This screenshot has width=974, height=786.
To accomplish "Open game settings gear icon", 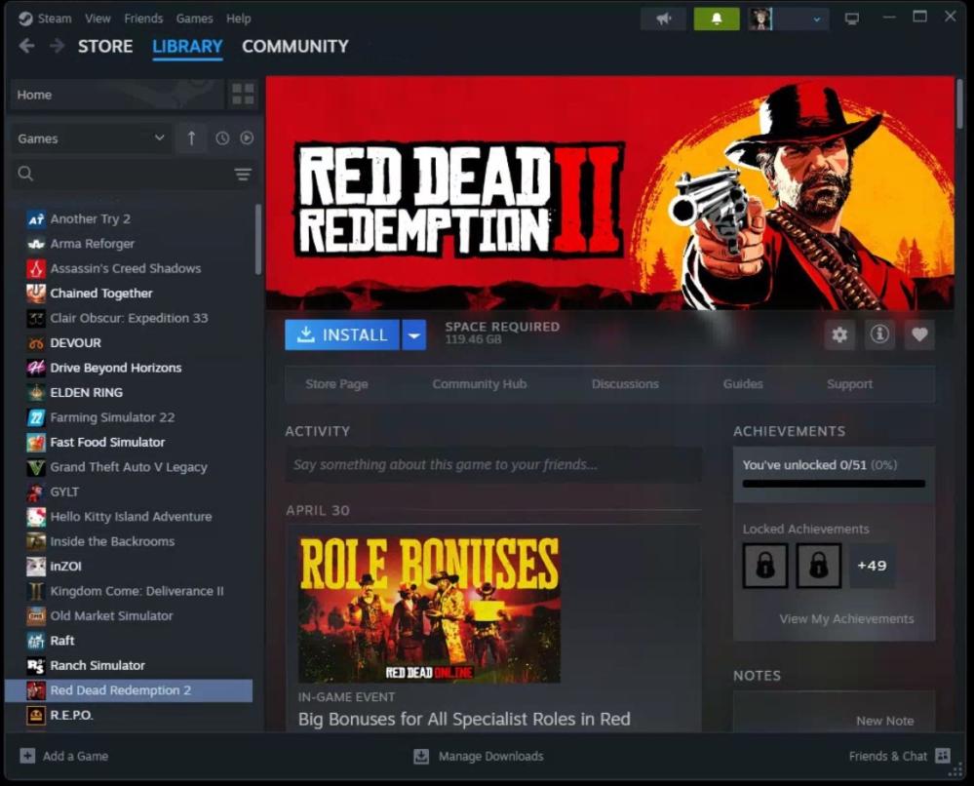I will [839, 334].
